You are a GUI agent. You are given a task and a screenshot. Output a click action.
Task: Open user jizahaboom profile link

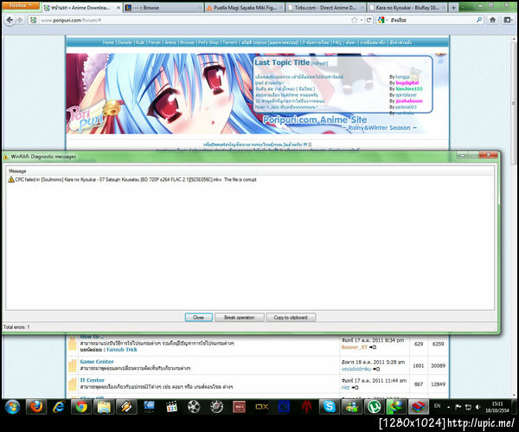tap(409, 100)
